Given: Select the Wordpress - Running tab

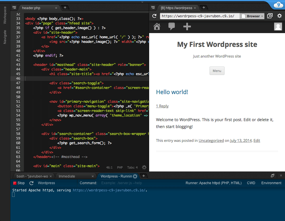Looking at the screenshot, I should (116, 176).
